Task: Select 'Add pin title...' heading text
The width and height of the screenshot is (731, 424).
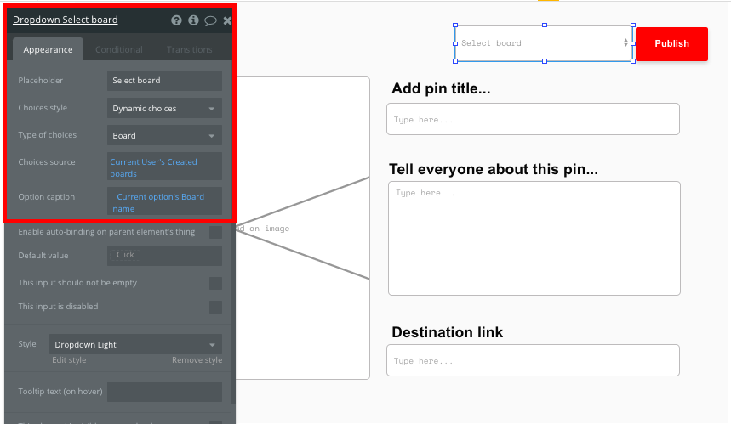Action: pos(441,88)
